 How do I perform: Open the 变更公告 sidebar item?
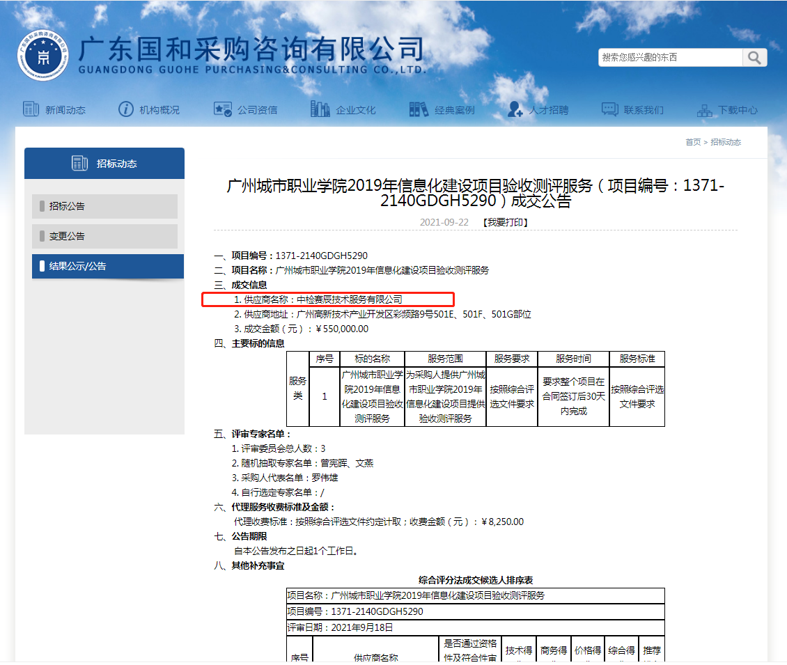[104, 236]
